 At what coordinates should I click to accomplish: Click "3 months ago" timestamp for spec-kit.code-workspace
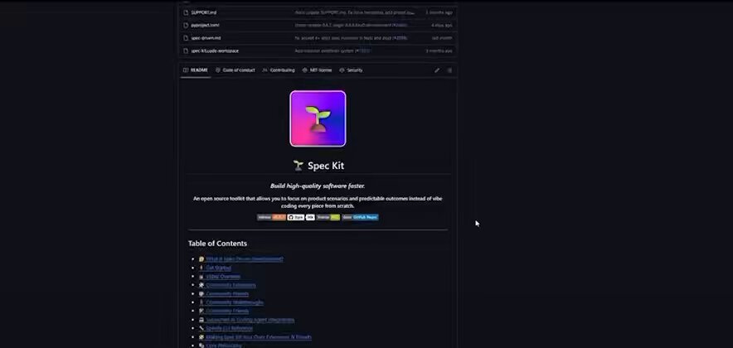(439, 51)
